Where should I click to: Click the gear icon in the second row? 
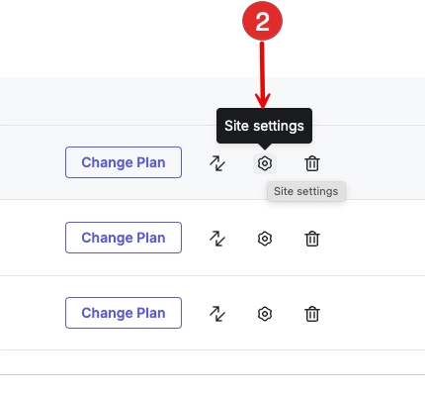coord(265,239)
